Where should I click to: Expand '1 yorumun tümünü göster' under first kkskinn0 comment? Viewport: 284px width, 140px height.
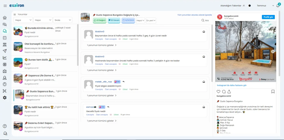[102, 45]
